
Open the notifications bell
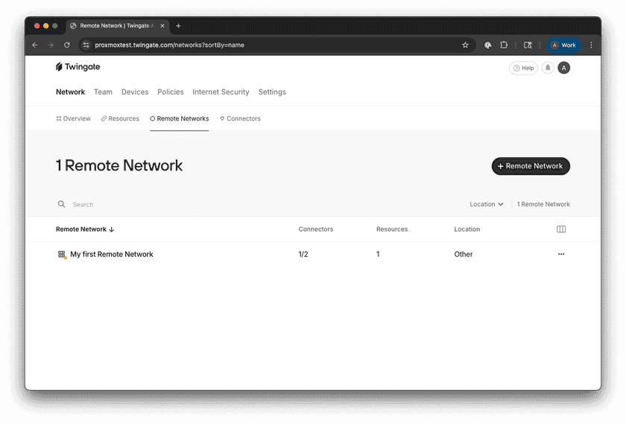548,68
